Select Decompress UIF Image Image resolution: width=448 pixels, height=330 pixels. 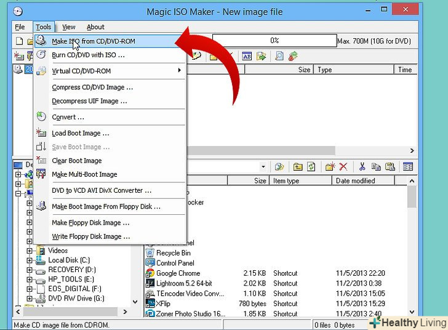pyautogui.click(x=110, y=101)
